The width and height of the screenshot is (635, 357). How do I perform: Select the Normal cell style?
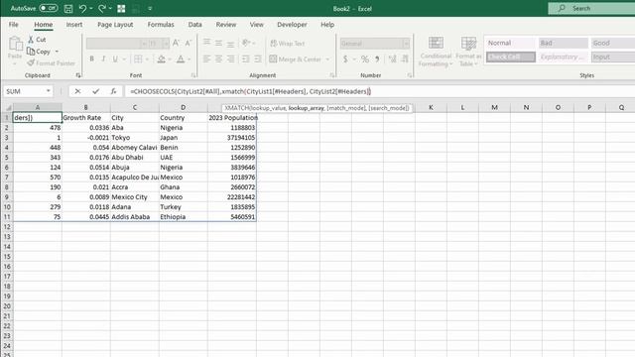511,43
